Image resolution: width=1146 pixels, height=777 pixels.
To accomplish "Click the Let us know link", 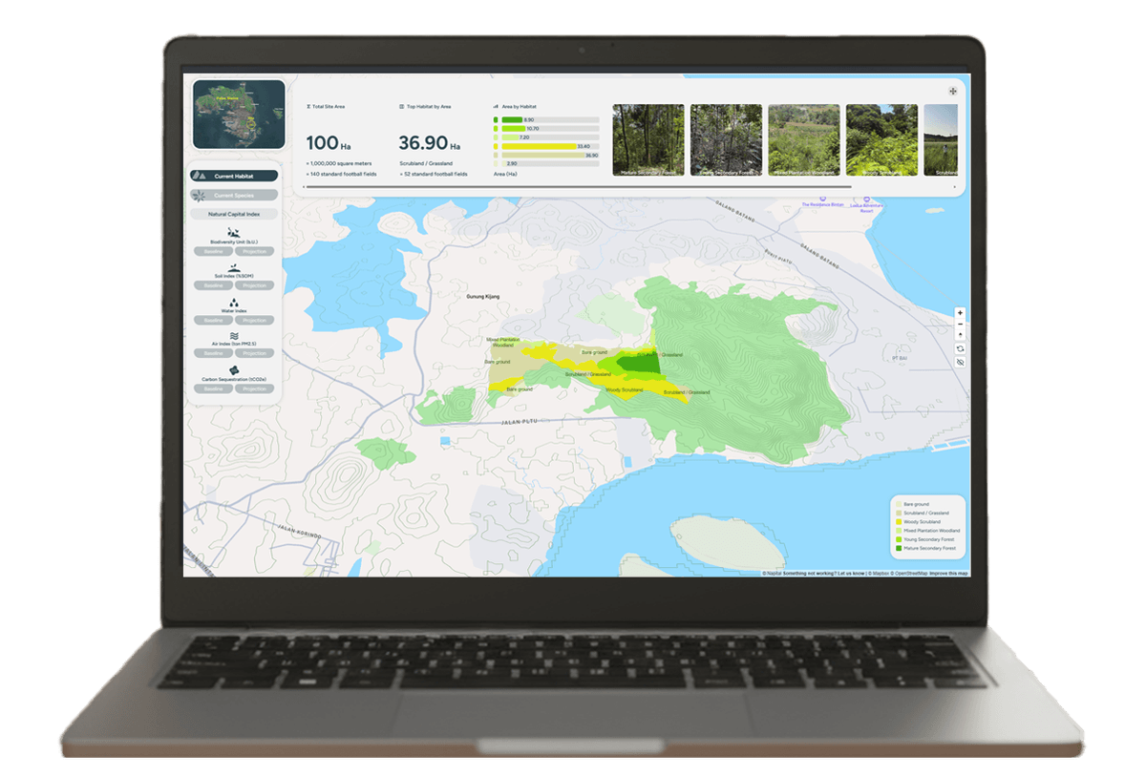I will point(851,574).
